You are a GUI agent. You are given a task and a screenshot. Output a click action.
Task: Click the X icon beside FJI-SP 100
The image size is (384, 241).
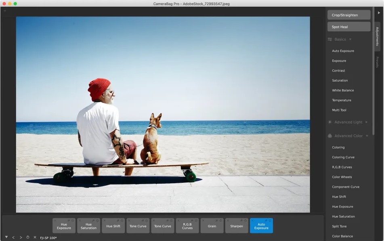coord(35,237)
